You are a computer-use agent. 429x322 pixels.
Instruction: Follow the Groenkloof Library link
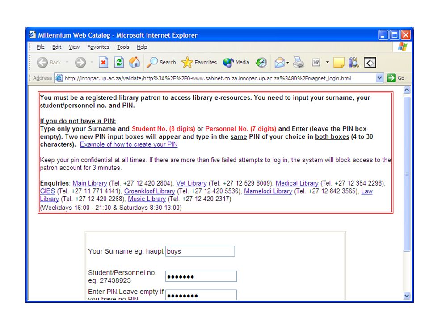[x=149, y=191]
